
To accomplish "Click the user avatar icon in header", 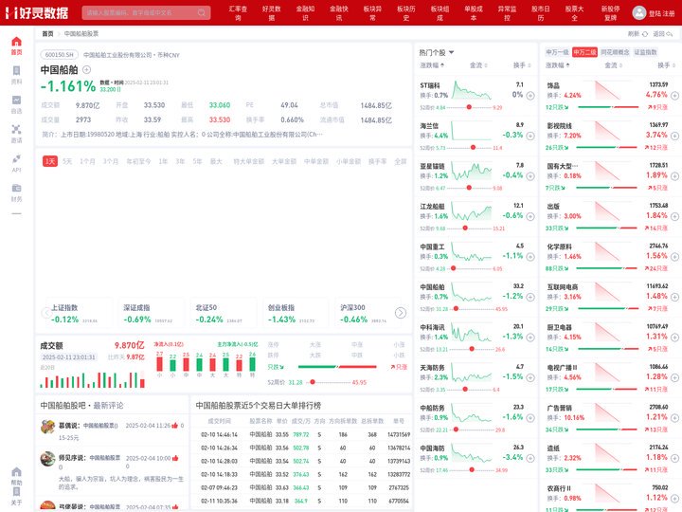I will (639, 12).
